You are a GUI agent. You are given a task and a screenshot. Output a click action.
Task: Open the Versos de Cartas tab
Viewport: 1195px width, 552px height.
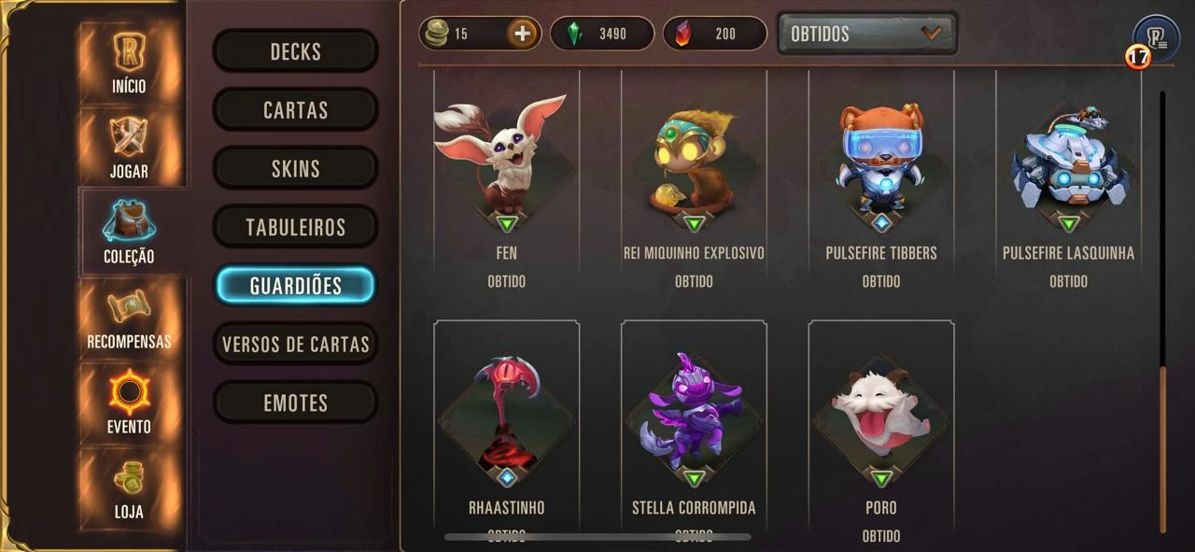click(x=295, y=345)
